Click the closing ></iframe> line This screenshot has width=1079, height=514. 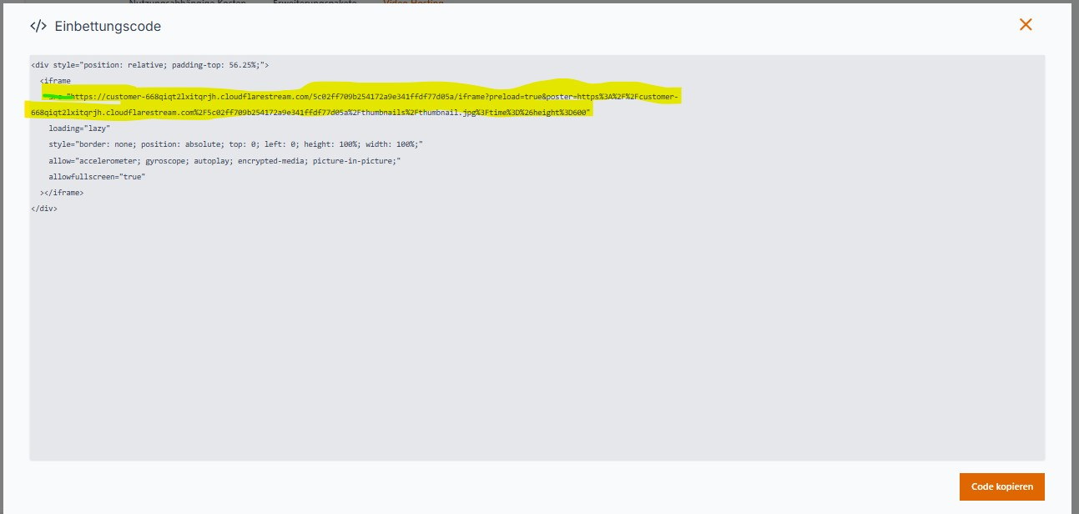click(62, 193)
